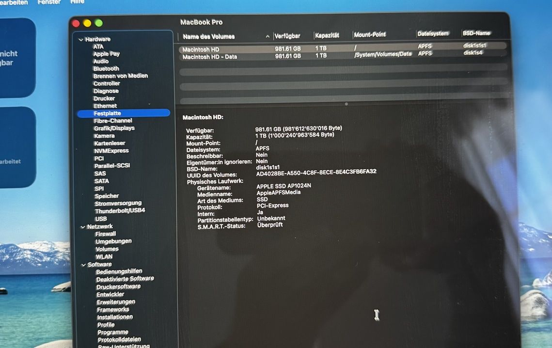Viewport: 552px width, 348px height.
Task: Open Brennen von Medien entry
Action: click(120, 76)
